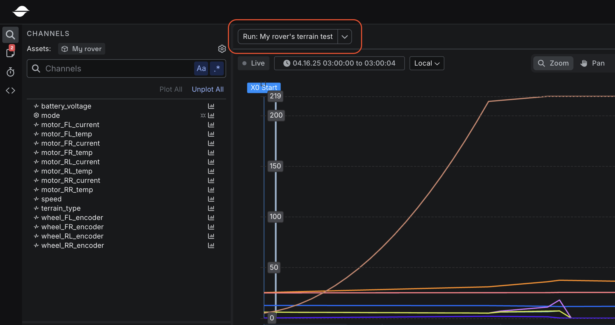Open the time range picker
Viewport: 615px width, 325px height.
coord(339,63)
